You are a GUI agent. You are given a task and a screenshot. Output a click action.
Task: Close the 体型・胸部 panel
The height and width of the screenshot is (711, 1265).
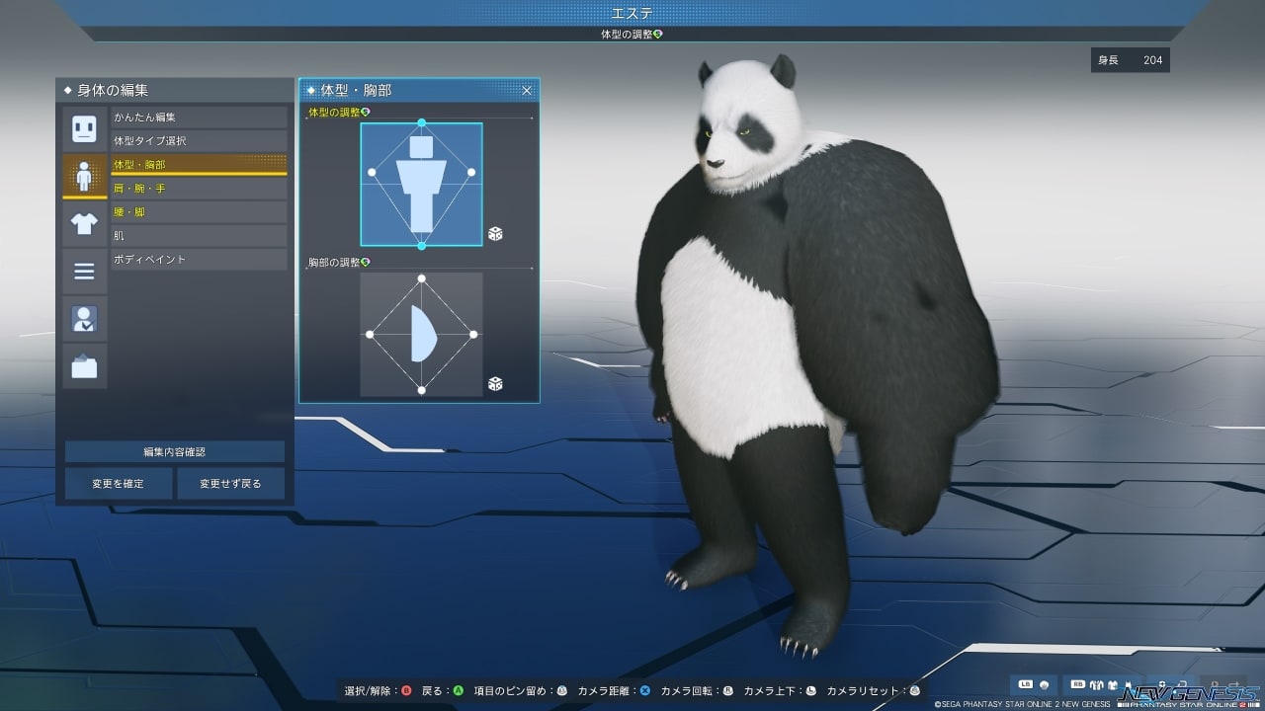pyautogui.click(x=527, y=90)
